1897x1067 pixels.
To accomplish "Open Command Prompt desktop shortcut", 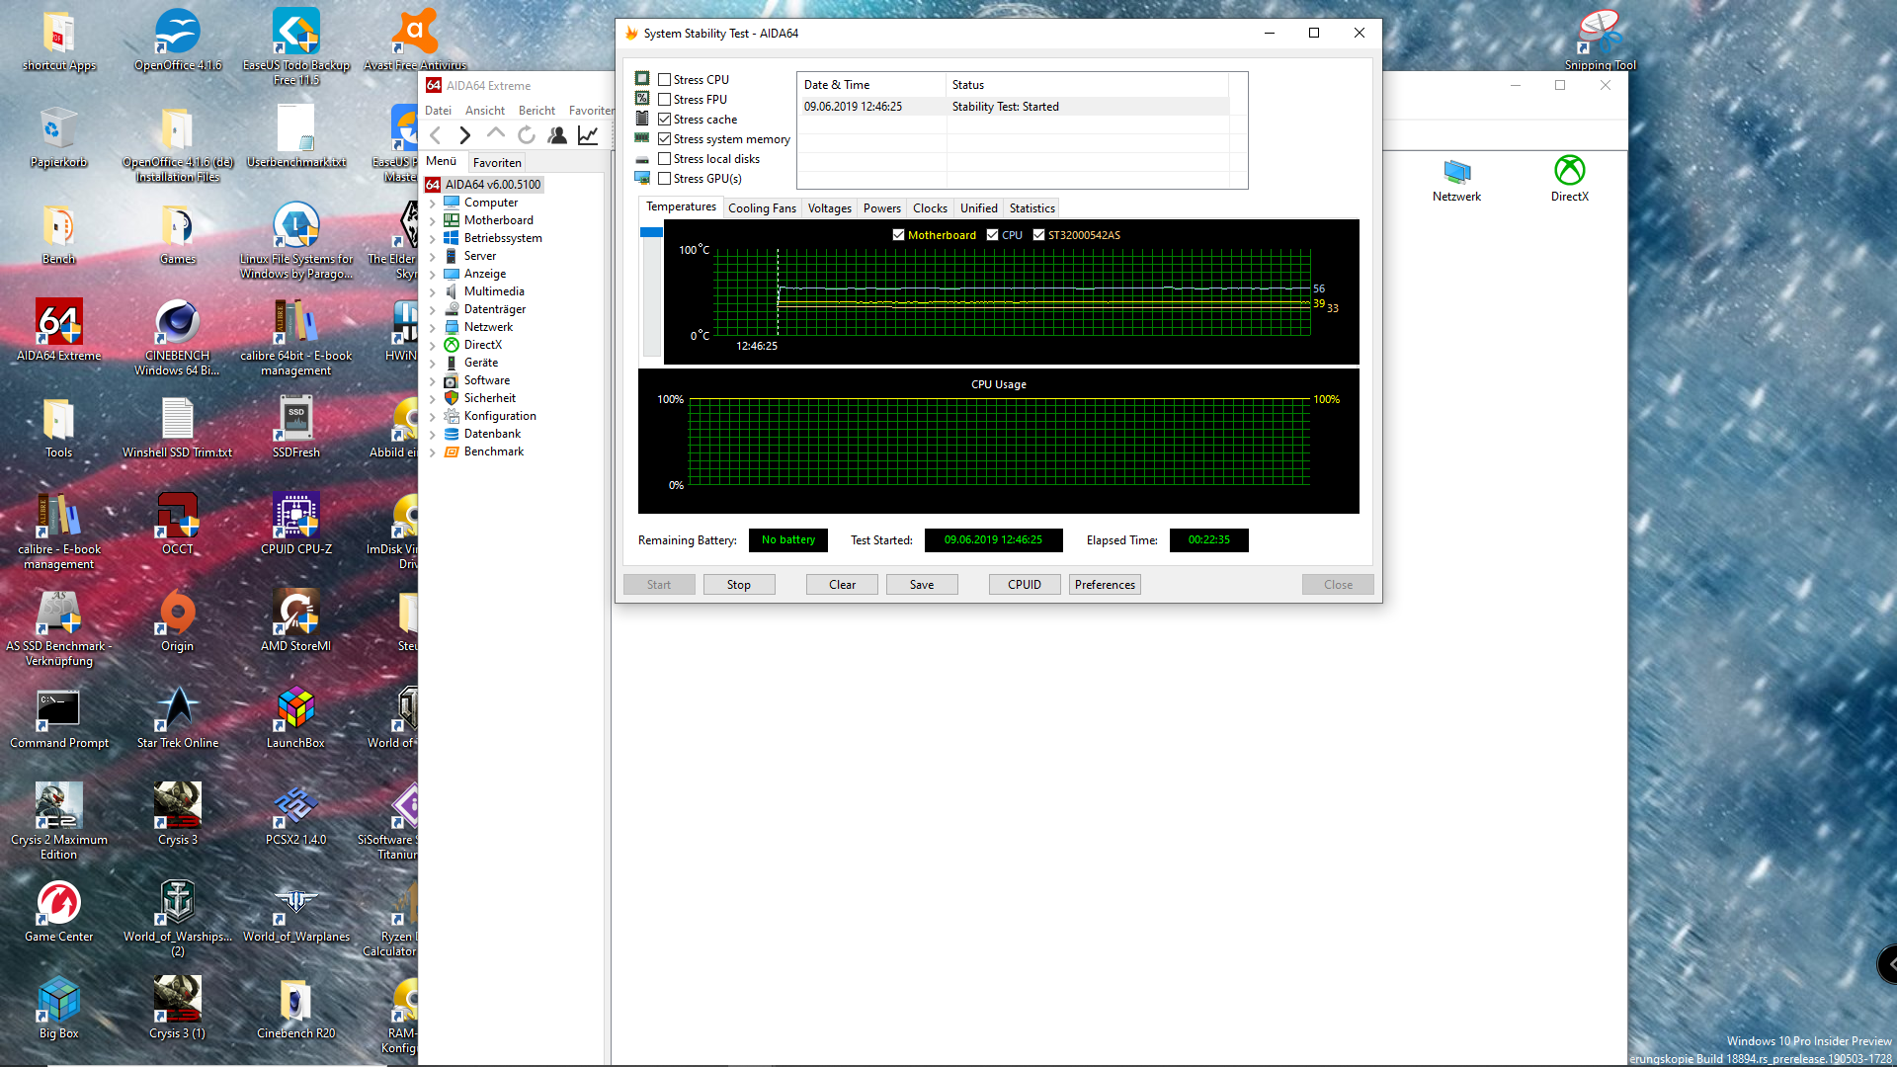I will (59, 717).
